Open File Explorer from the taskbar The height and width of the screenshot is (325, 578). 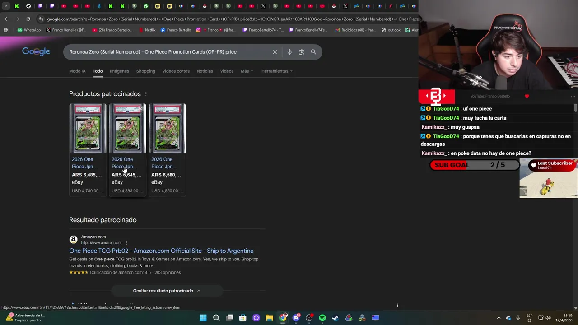pyautogui.click(x=269, y=318)
